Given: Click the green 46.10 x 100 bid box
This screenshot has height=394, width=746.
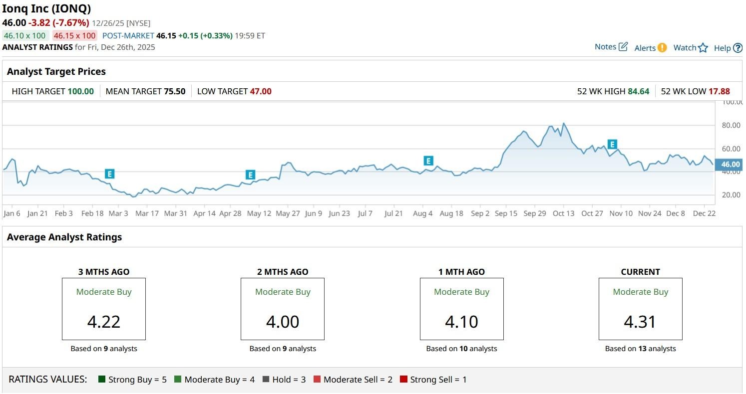Looking at the screenshot, I should (x=25, y=35).
